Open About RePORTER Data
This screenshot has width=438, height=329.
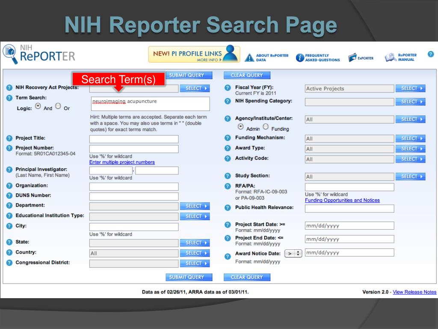(x=266, y=58)
